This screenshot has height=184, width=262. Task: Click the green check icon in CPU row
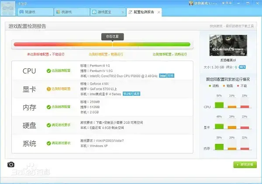click(x=48, y=71)
